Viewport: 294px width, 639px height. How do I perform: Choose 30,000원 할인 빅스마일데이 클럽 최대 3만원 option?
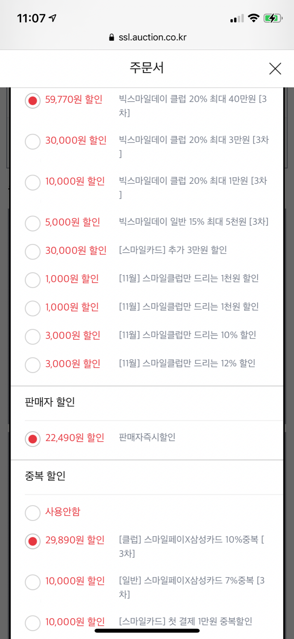tap(33, 142)
